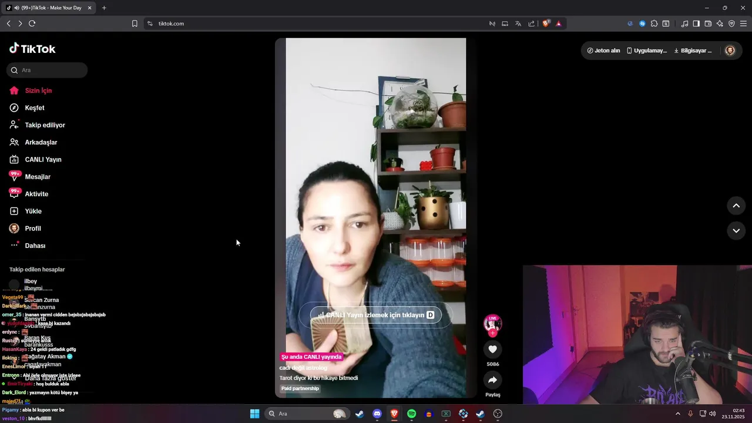Click the Paid partnership label
The image size is (752, 423).
pyautogui.click(x=300, y=388)
